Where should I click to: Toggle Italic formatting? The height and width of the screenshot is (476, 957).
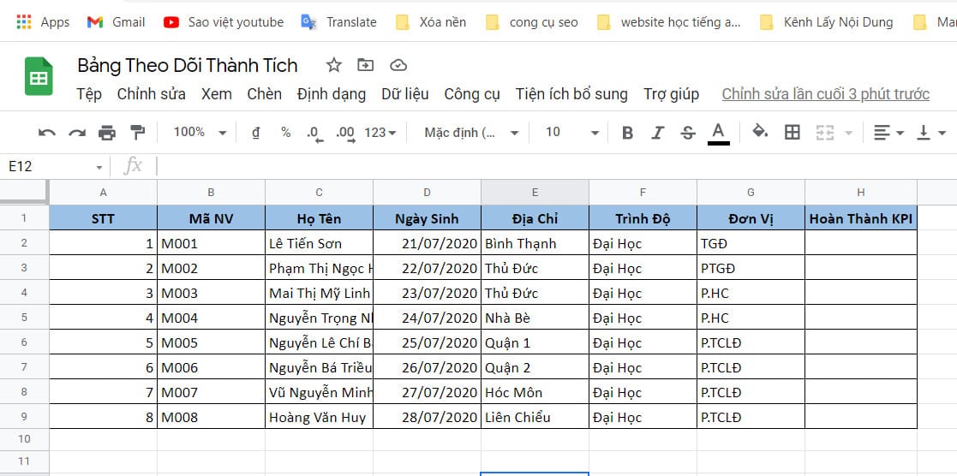click(x=657, y=133)
